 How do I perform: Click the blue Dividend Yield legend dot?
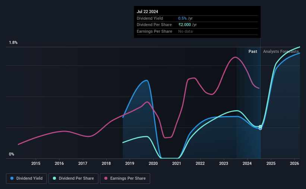[x=12, y=178]
